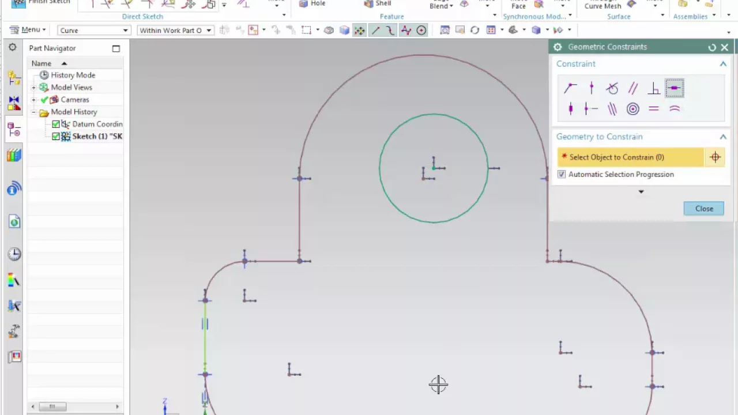The image size is (738, 415).
Task: Open the Menu dropdown
Action: 28,30
